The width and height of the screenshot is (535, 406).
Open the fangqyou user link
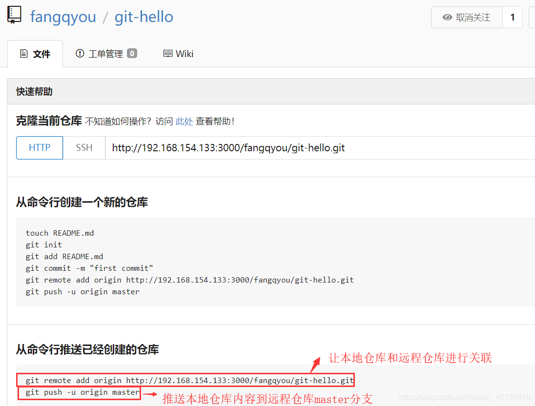pyautogui.click(x=63, y=17)
